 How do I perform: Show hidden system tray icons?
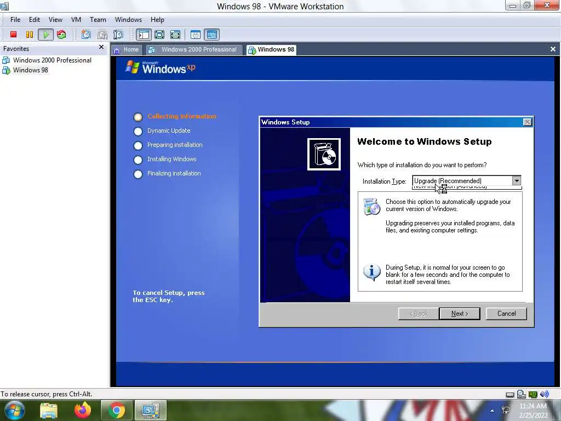click(x=493, y=411)
